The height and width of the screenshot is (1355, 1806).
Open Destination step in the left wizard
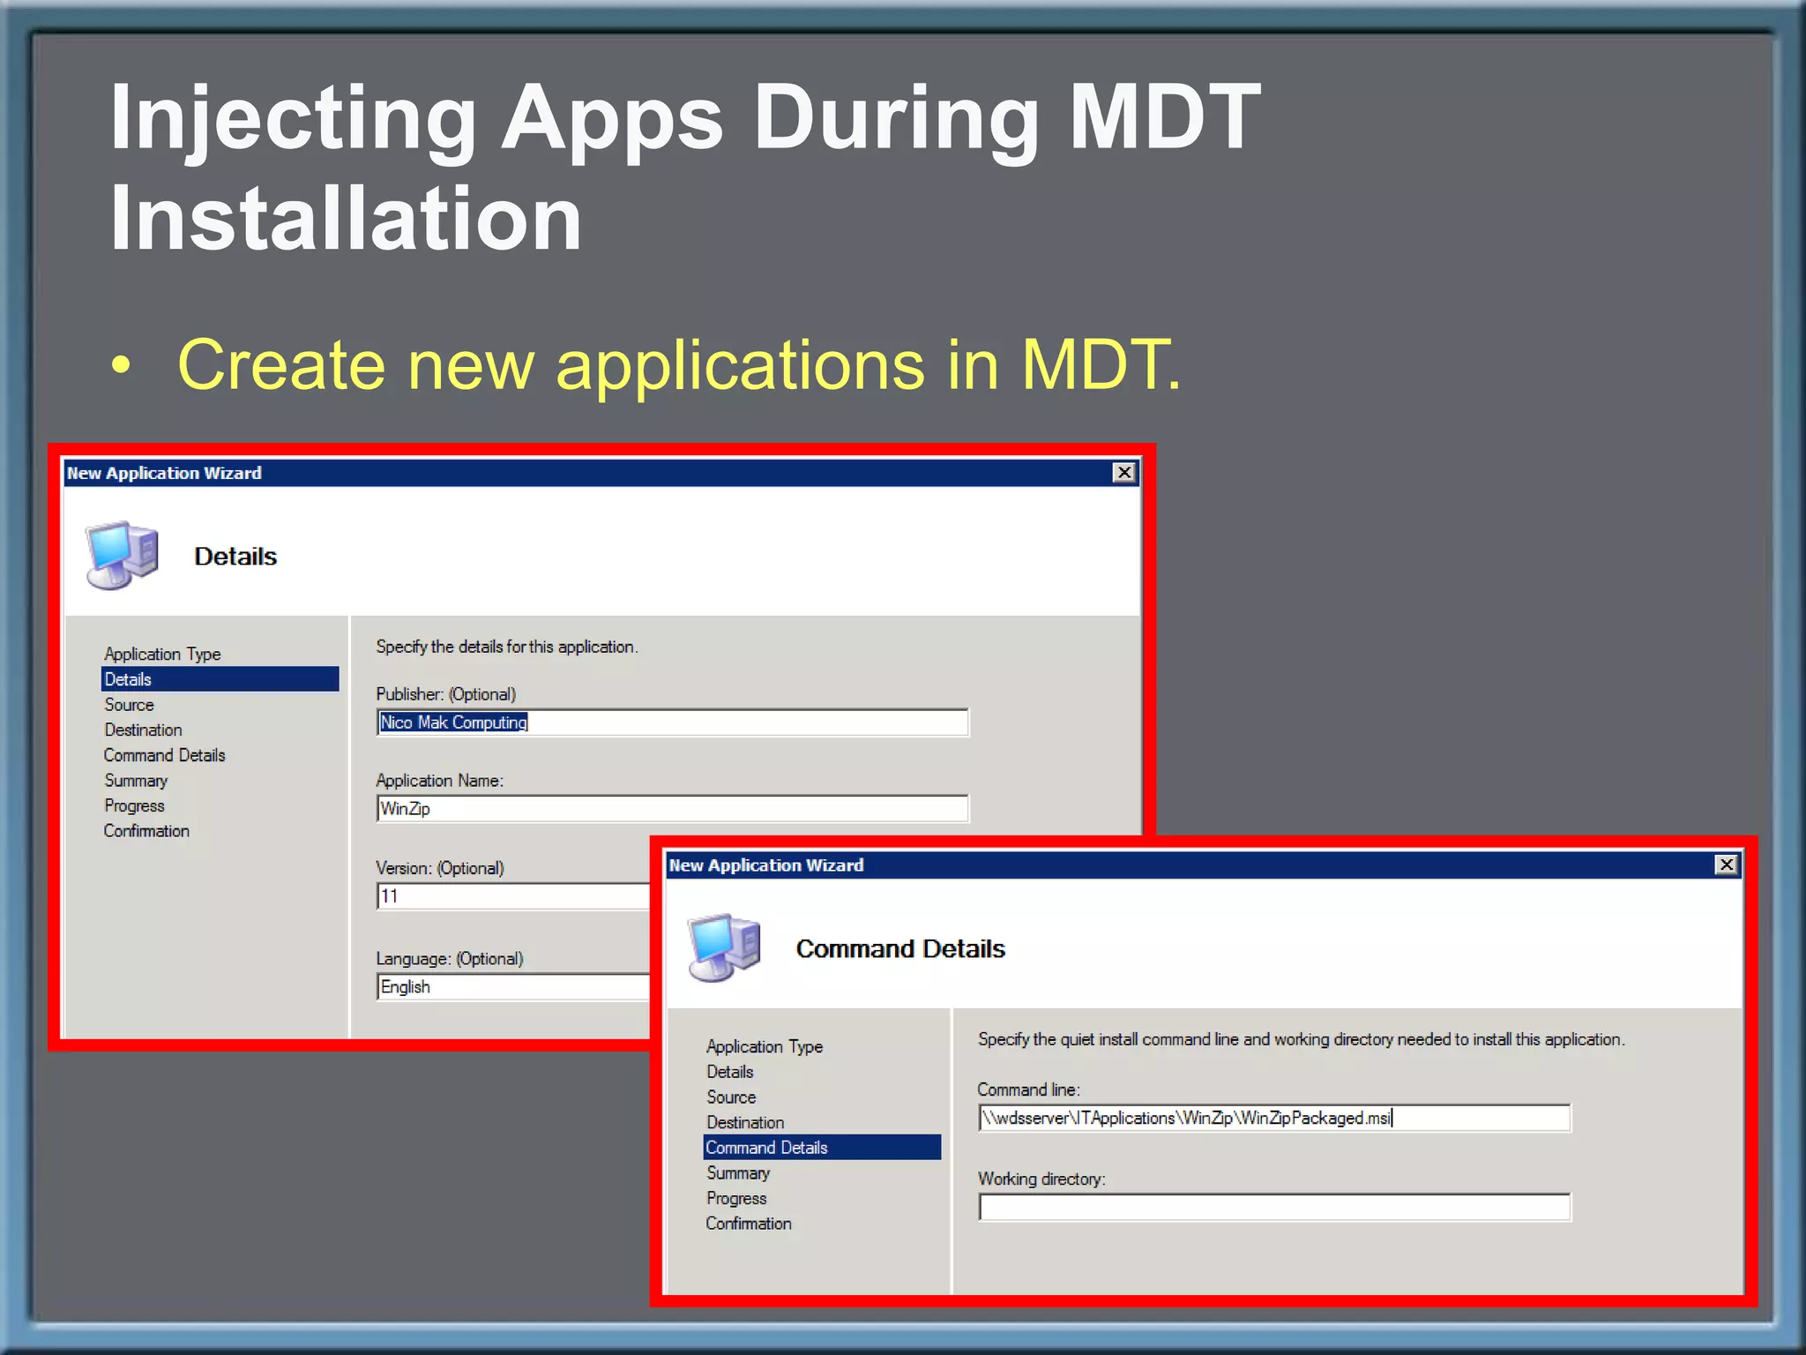tap(143, 730)
